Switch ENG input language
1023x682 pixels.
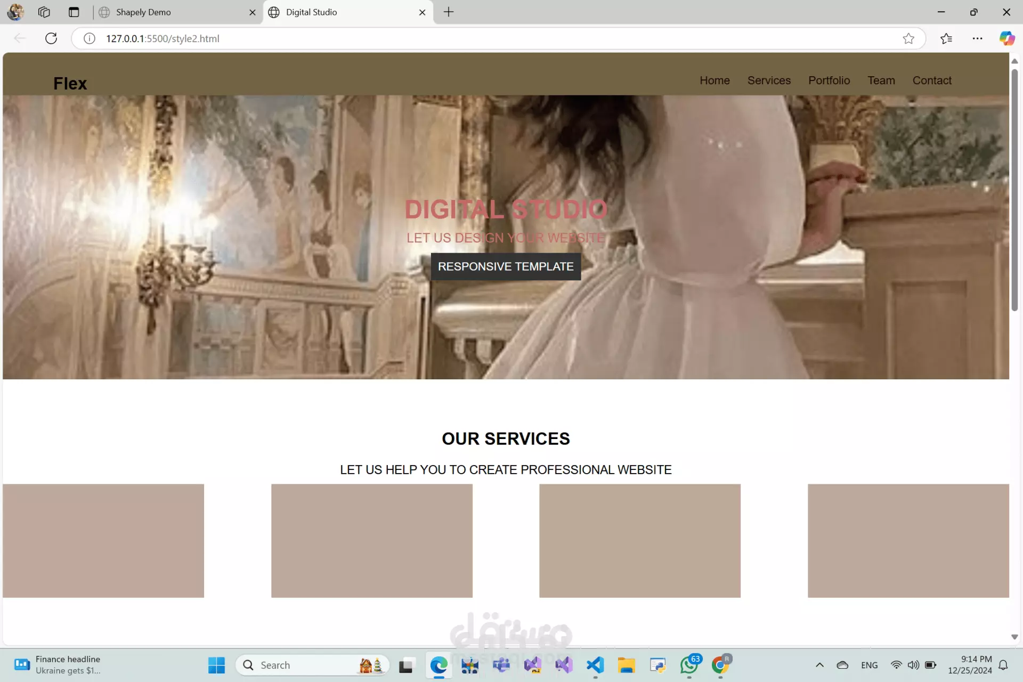click(869, 665)
